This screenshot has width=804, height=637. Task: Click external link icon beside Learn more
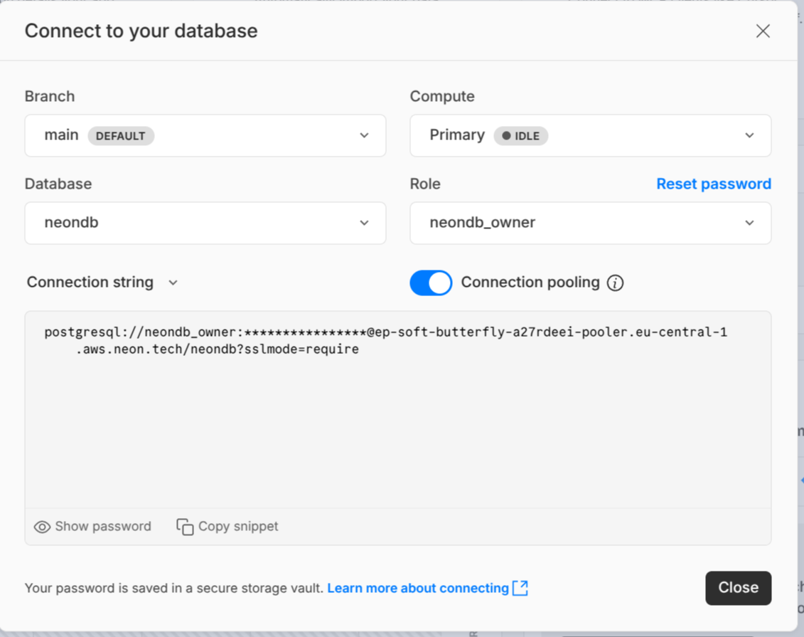[520, 588]
